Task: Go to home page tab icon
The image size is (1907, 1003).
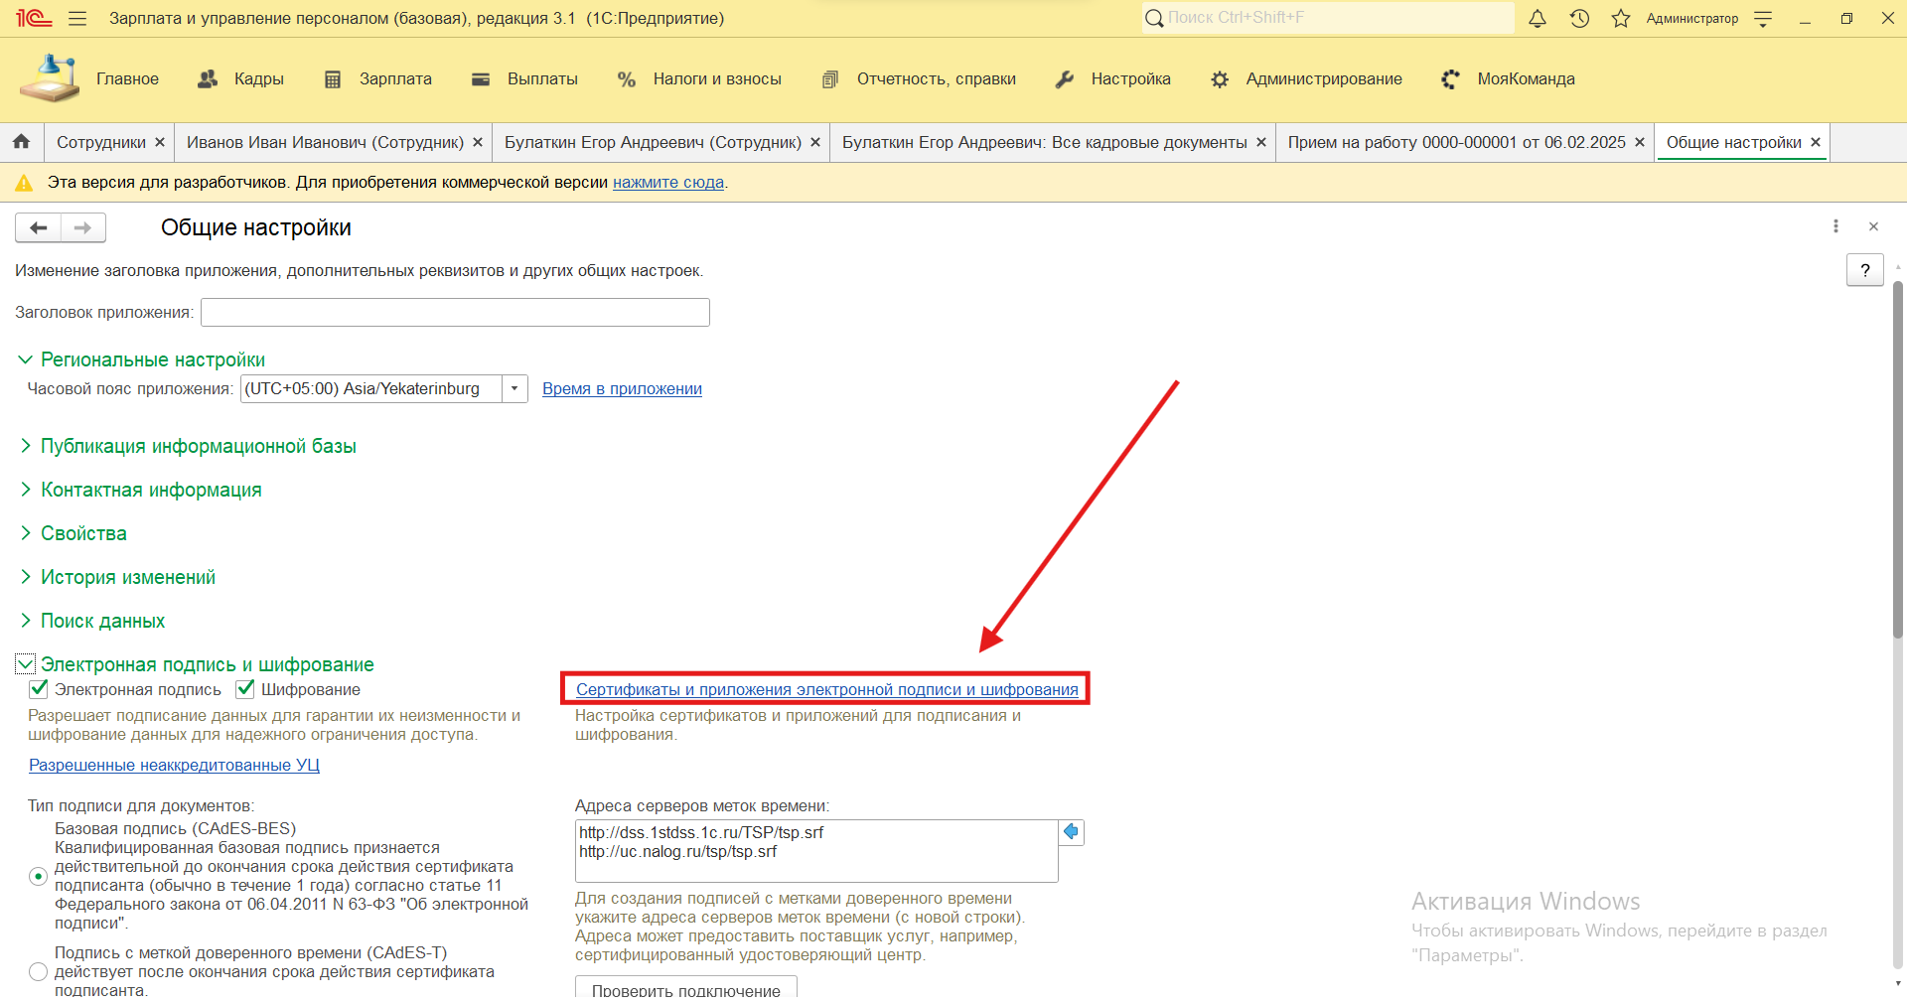Action: (21, 142)
